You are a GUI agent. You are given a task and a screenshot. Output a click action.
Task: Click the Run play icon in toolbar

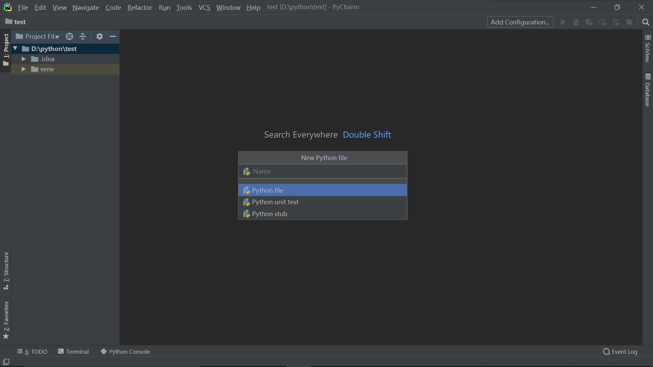click(x=563, y=22)
